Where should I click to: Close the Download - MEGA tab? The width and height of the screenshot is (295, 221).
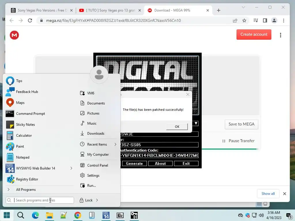coord(208,10)
